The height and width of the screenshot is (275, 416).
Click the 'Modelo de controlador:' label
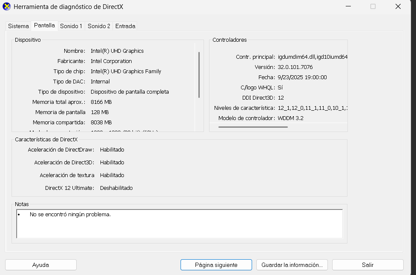[247, 118]
